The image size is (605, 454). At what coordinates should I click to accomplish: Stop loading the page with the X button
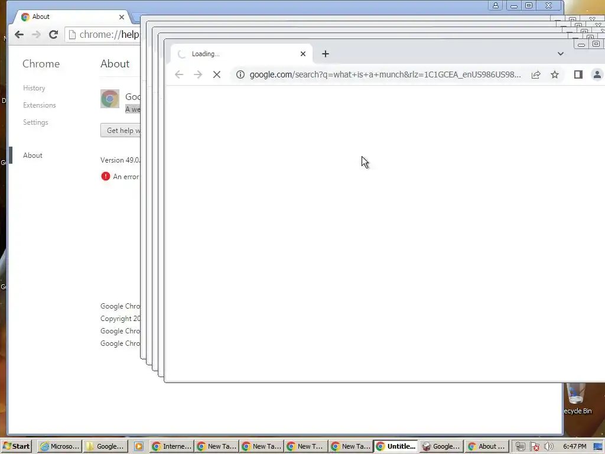[217, 74]
